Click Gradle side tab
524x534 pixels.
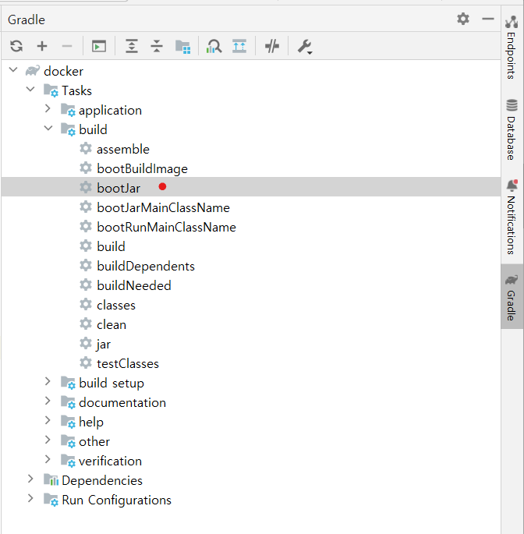coord(512,298)
